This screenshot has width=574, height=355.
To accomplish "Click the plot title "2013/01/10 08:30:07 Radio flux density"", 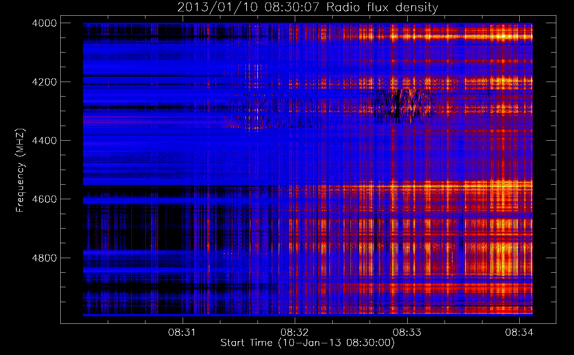I will pos(308,7).
